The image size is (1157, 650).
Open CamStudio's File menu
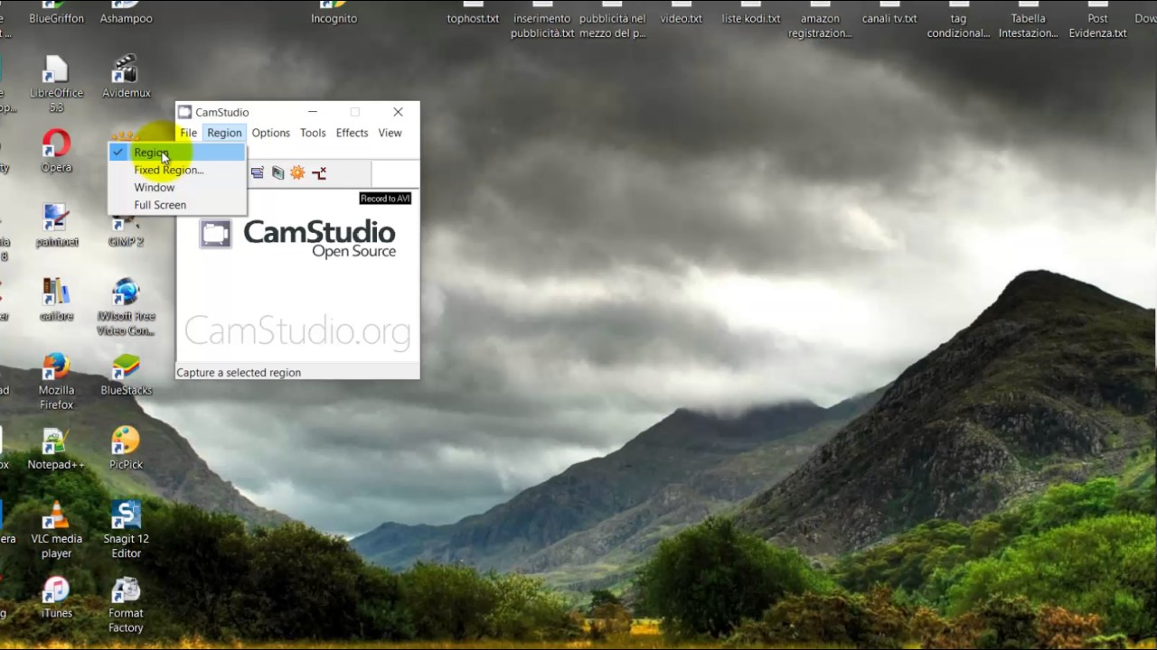[x=188, y=133]
